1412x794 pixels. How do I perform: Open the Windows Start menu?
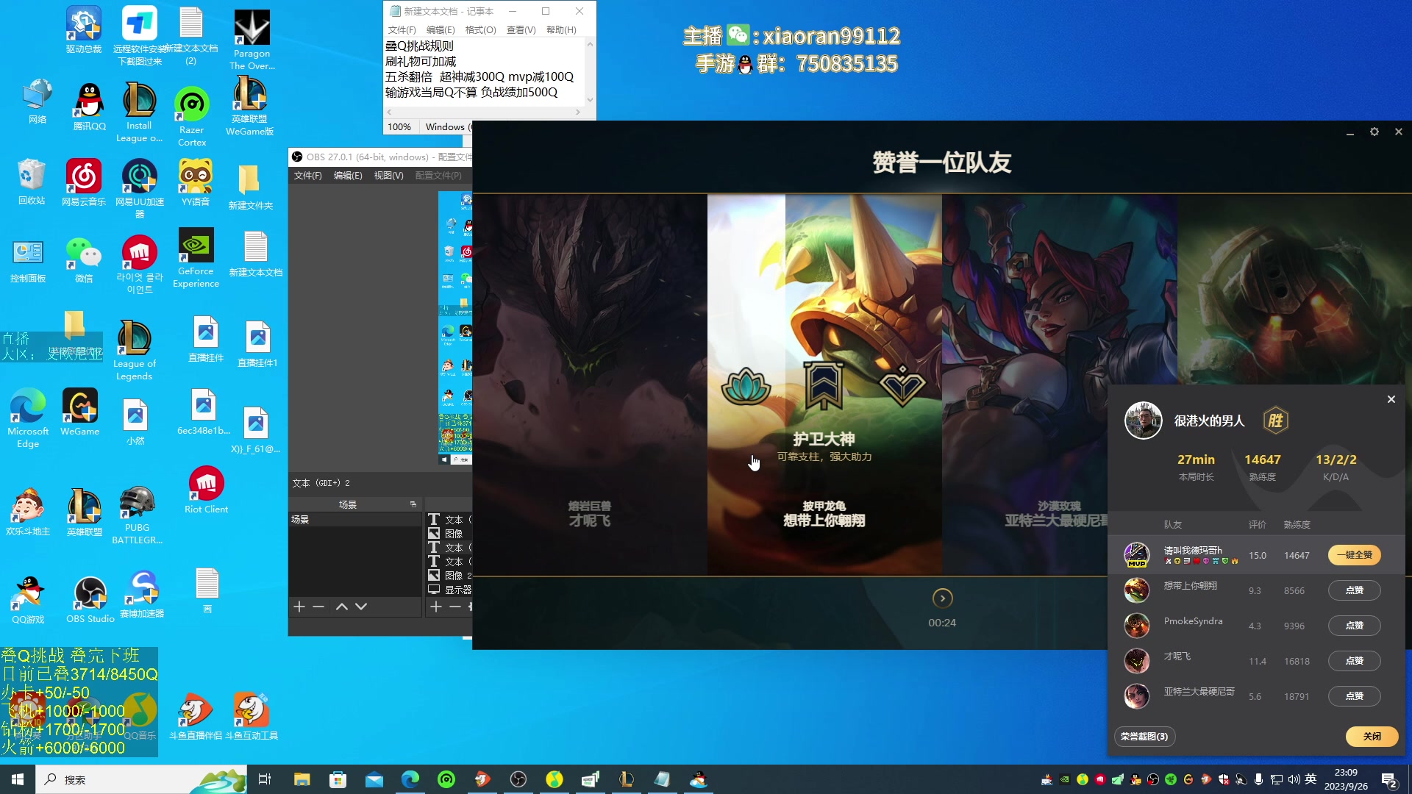point(18,779)
